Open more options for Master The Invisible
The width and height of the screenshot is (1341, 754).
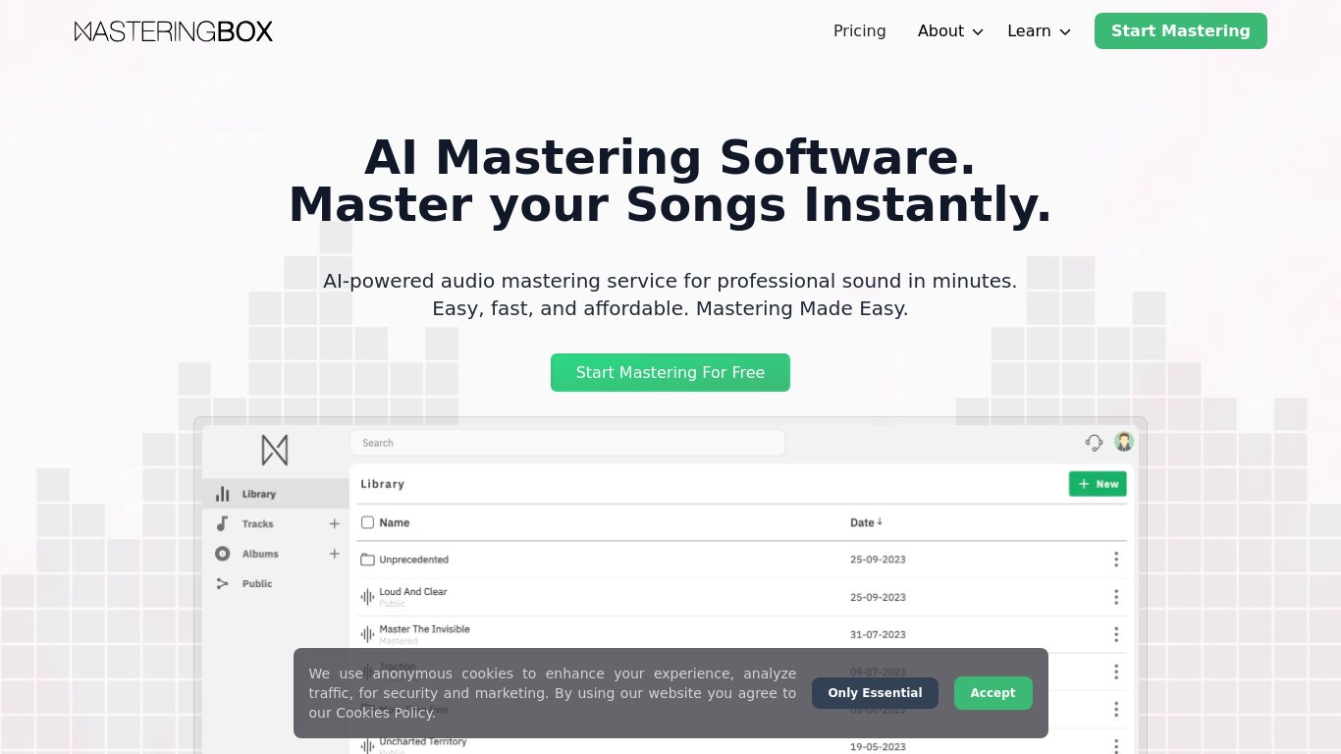pyautogui.click(x=1116, y=634)
